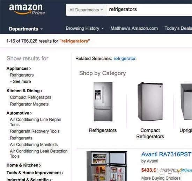Go to Today's Deals
The height and width of the screenshot is (181, 192).
tap(178, 28)
